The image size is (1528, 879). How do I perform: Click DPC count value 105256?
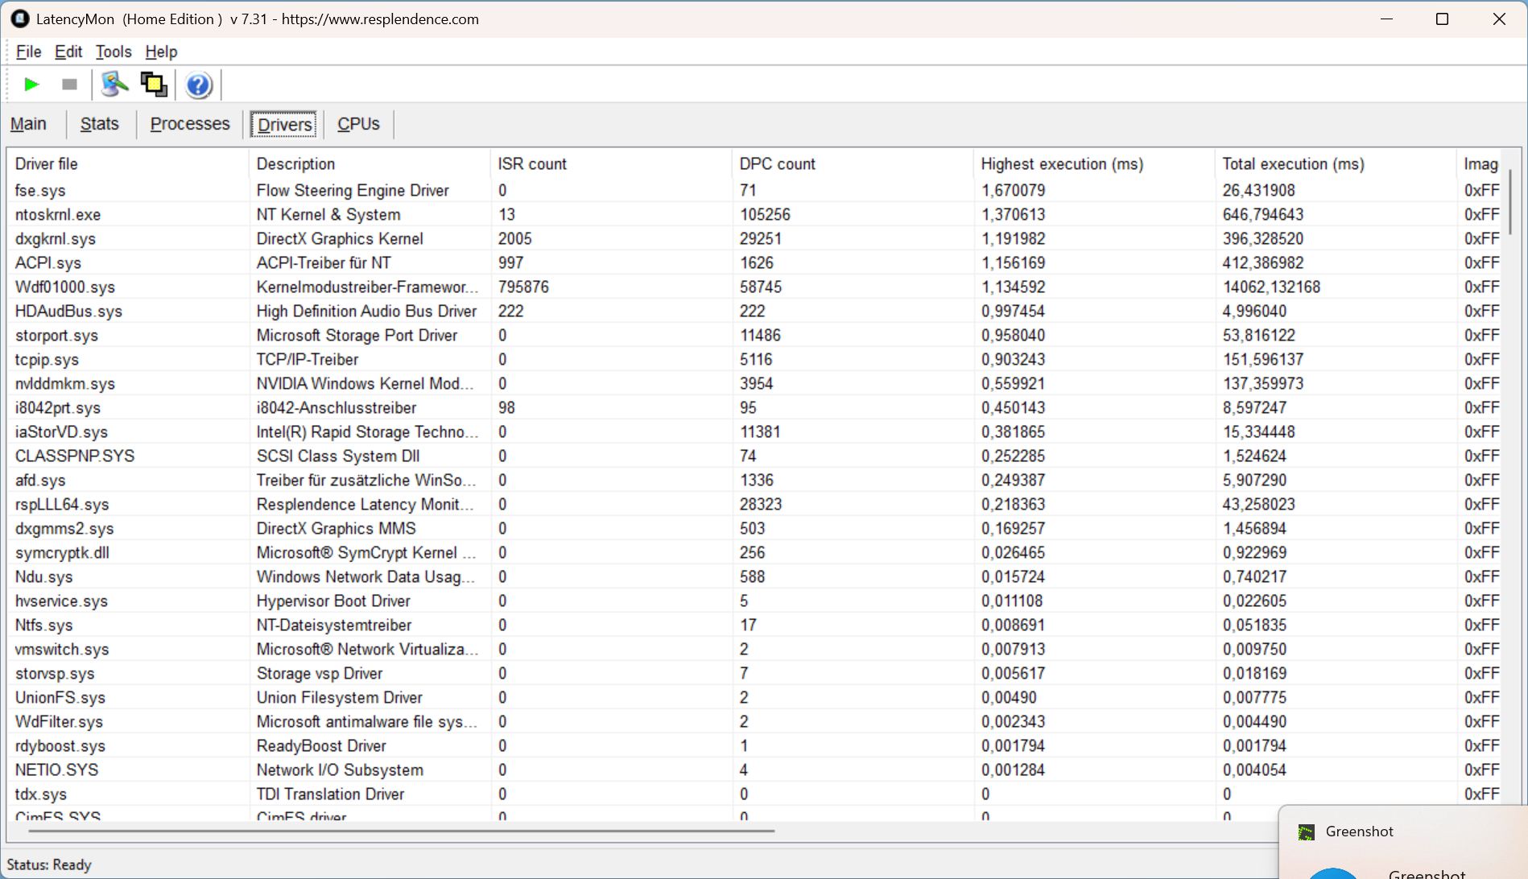765,215
